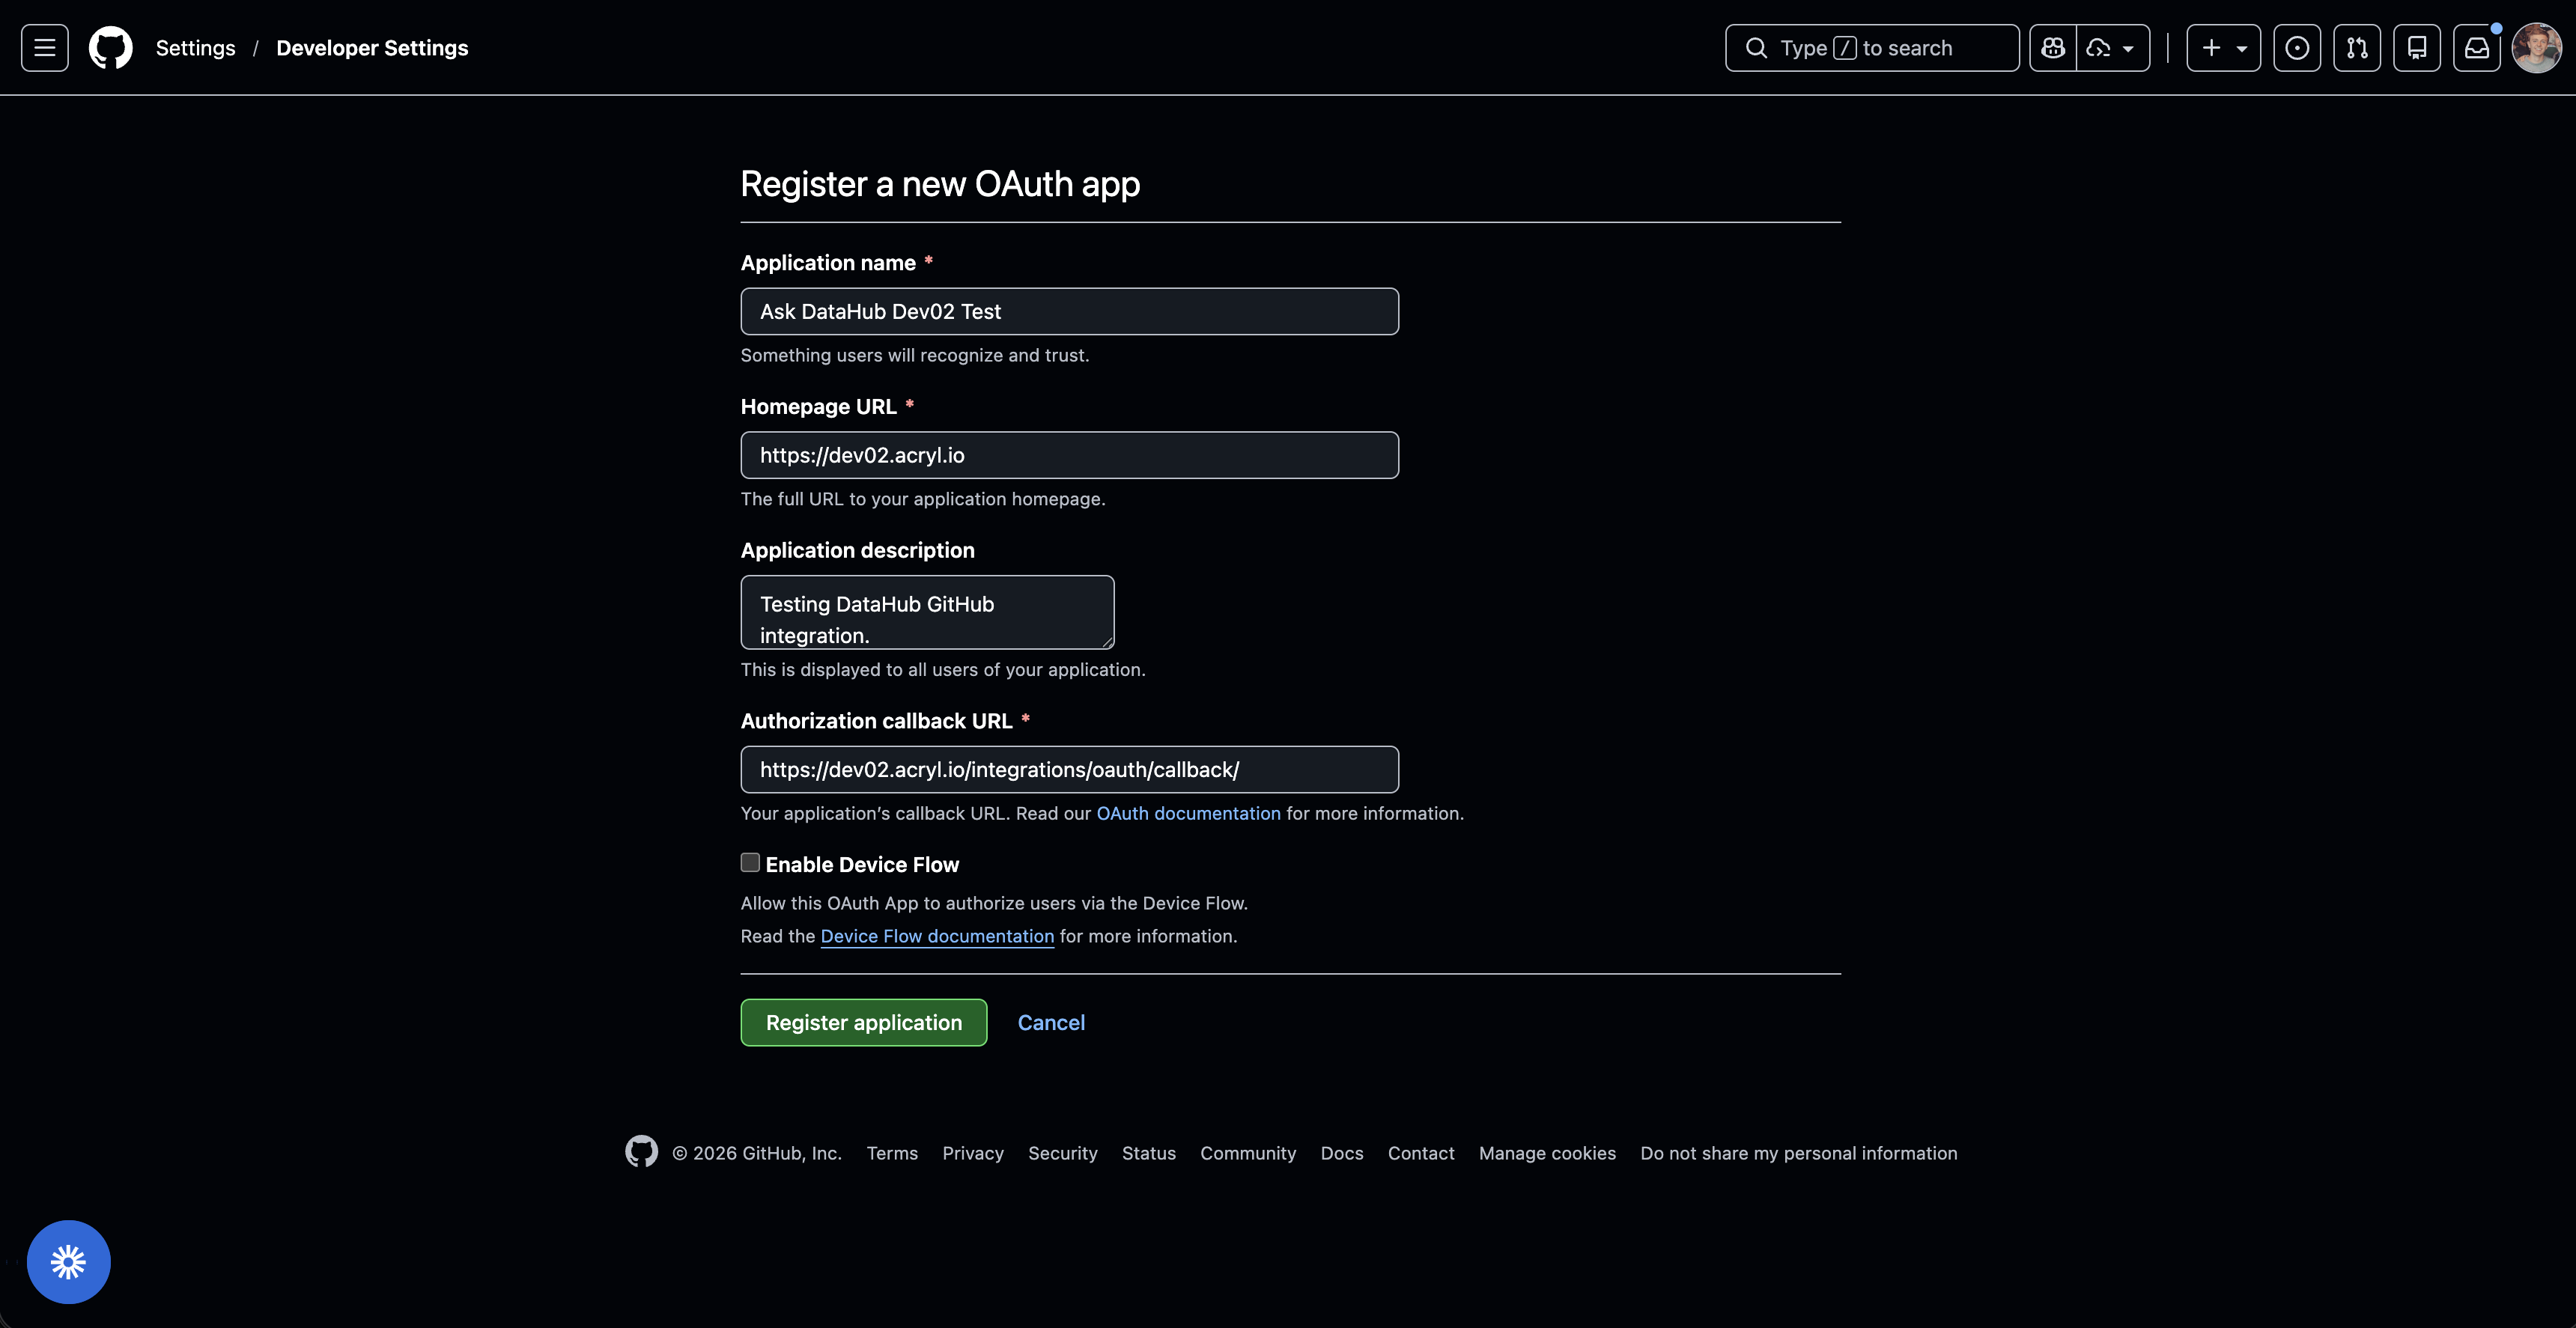Open the OAuth documentation link
Viewport: 2576px width, 1328px height.
tap(1188, 813)
